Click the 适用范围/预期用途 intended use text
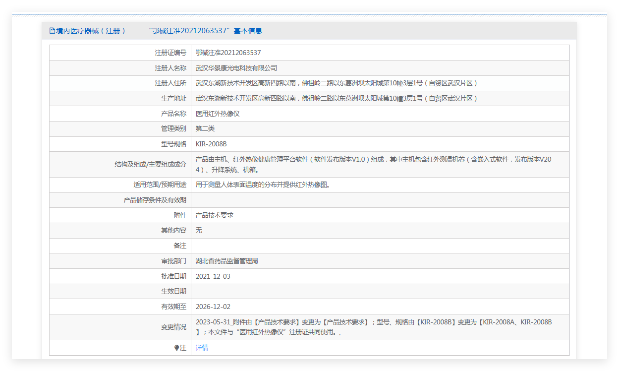The image size is (619, 371). [x=263, y=185]
